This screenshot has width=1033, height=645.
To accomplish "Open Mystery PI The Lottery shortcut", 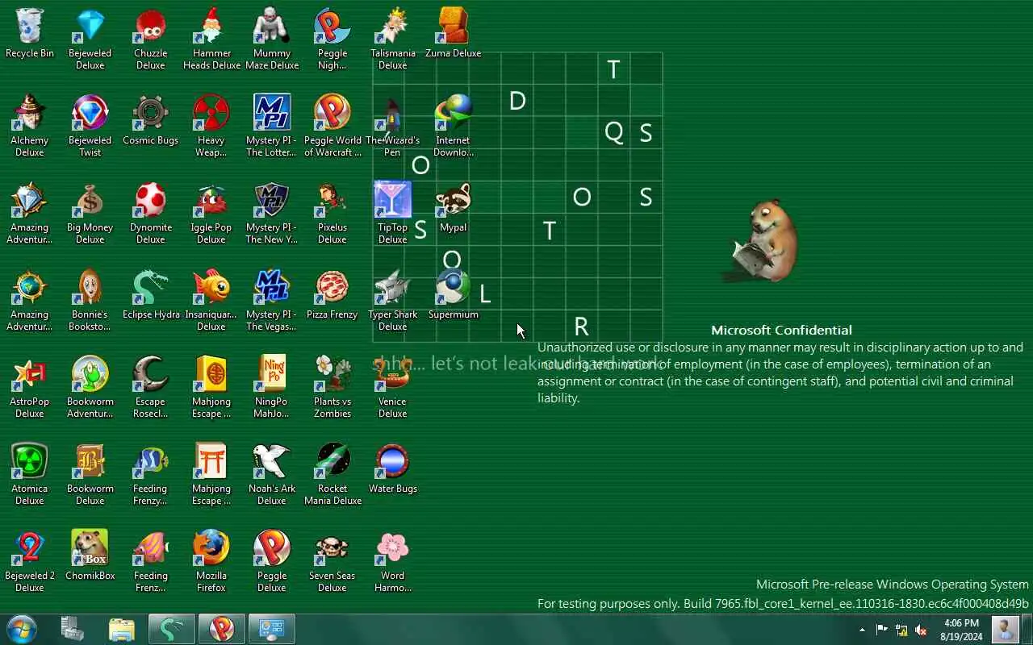I will [x=272, y=126].
